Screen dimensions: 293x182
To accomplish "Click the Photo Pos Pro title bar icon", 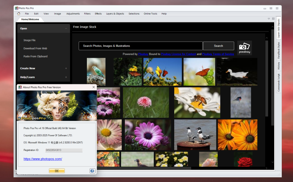I will 17,8.
